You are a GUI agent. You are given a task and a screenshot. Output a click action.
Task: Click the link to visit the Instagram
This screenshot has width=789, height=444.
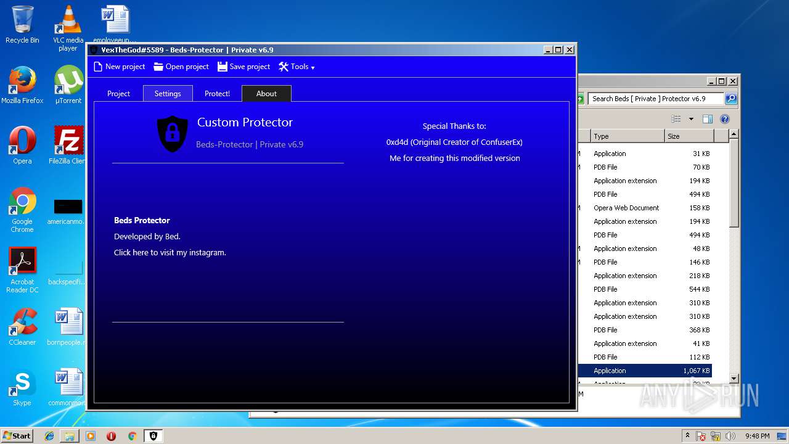pos(170,252)
